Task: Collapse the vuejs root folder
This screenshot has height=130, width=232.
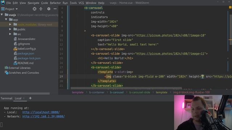Action: pyautogui.click(x=2, y=15)
